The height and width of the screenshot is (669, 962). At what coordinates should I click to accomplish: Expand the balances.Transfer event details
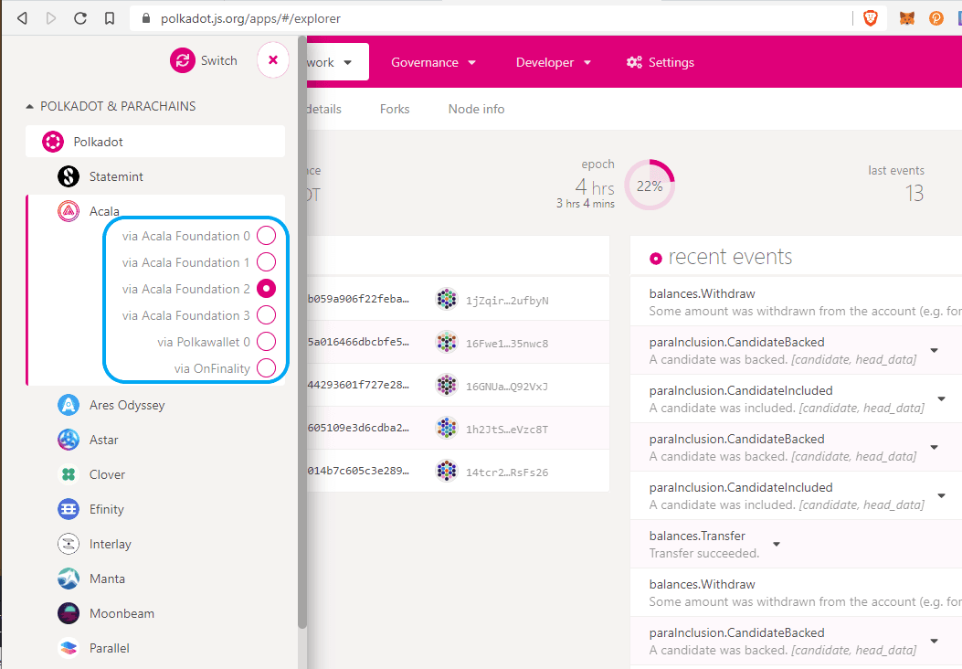[x=777, y=544]
